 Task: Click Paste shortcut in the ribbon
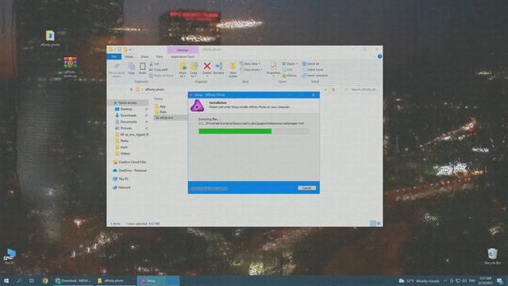tap(161, 75)
